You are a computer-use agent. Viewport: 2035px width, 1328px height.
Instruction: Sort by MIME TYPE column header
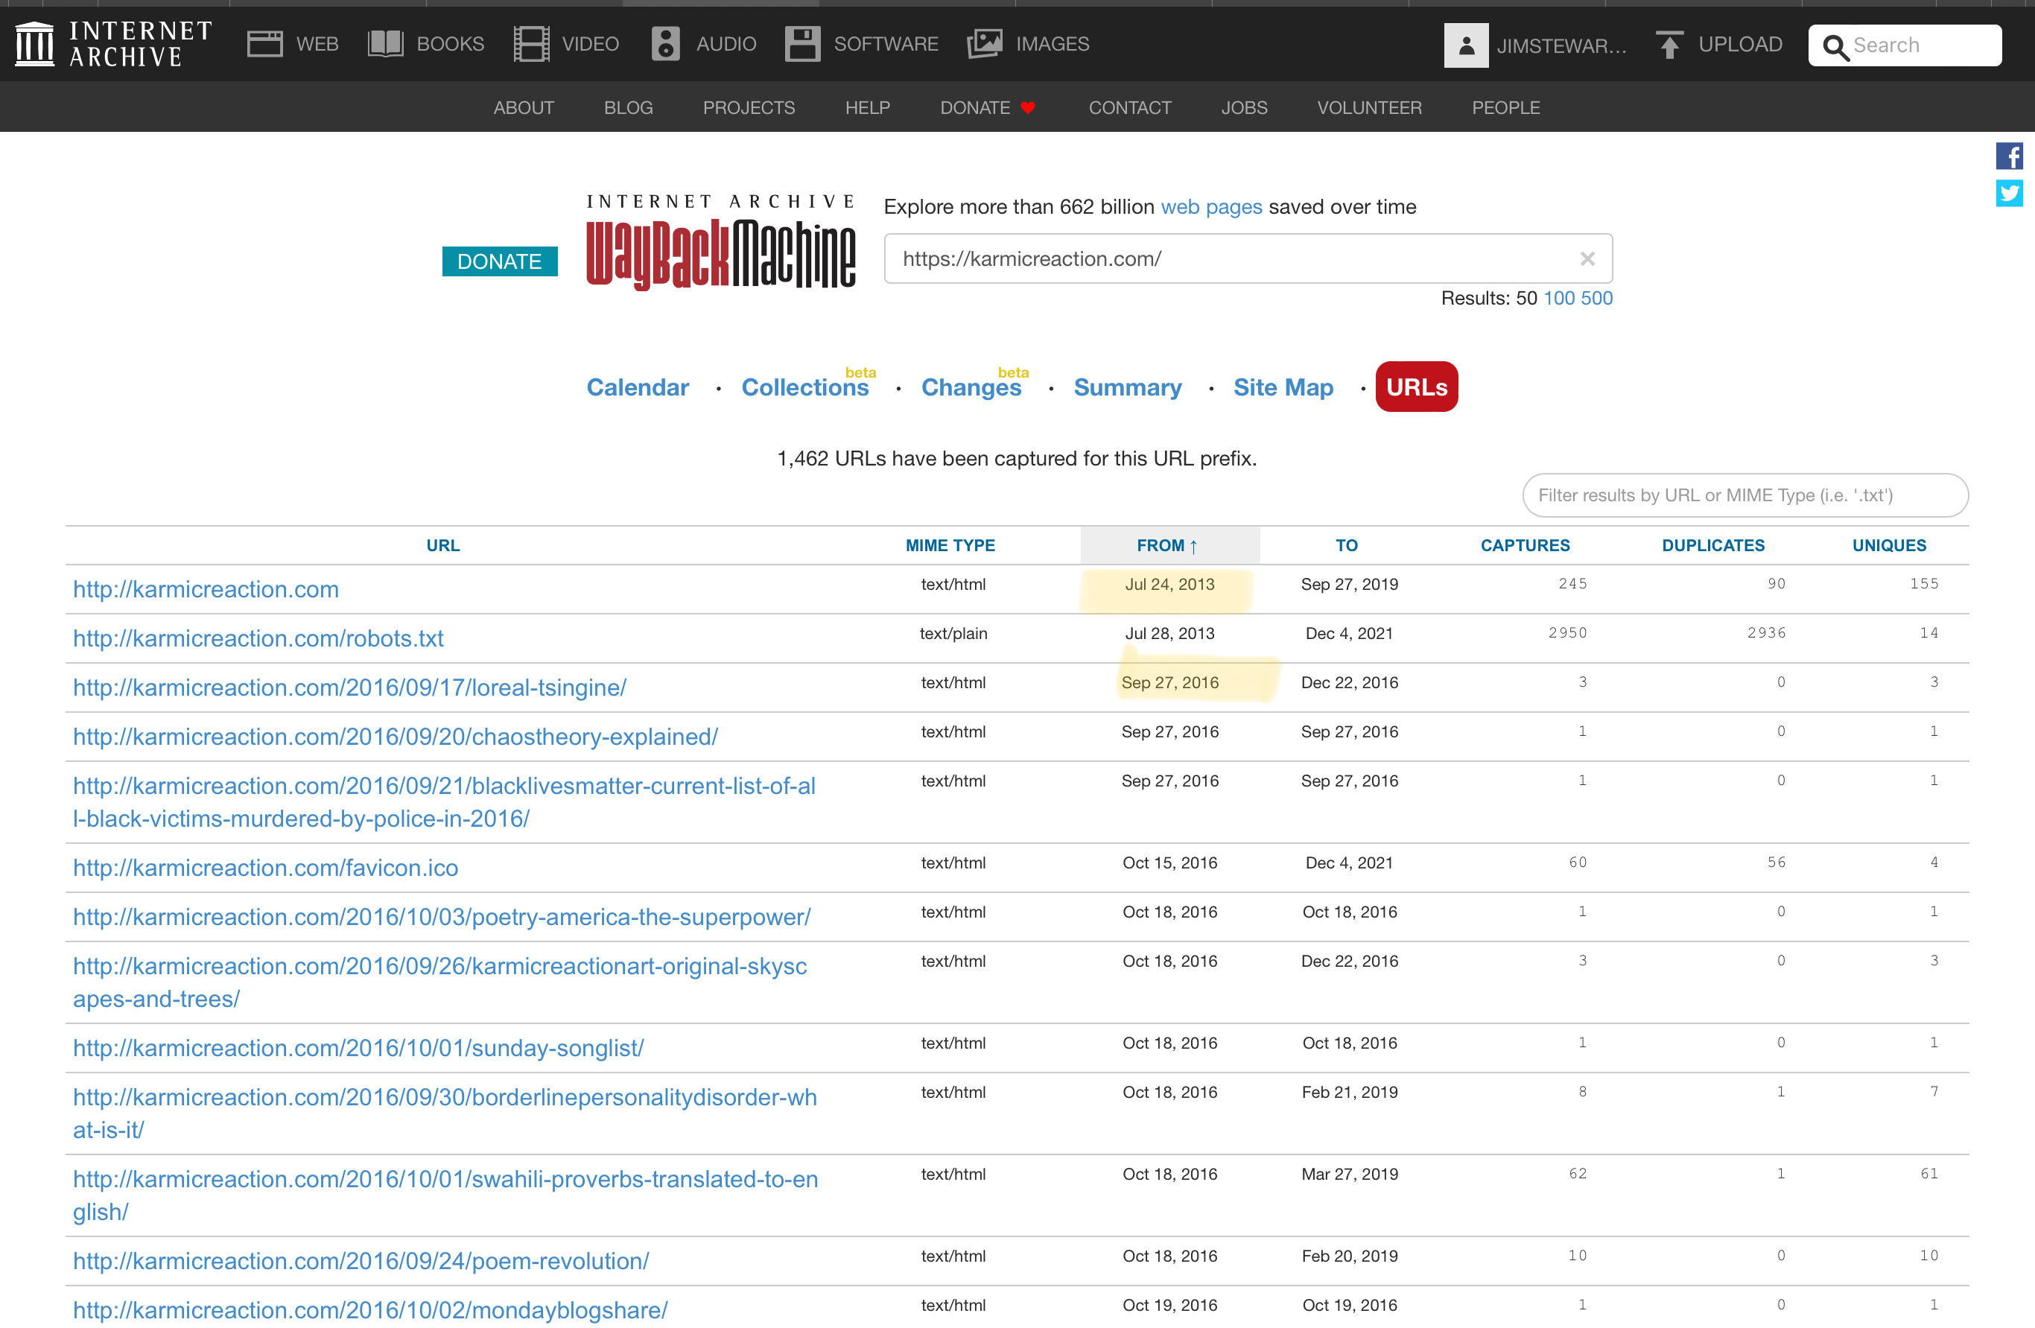pyautogui.click(x=950, y=545)
